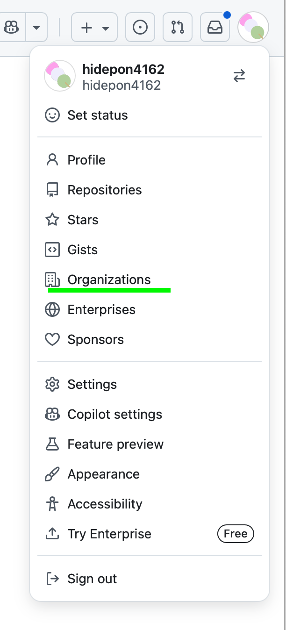Image resolution: width=286 pixels, height=630 pixels.
Task: Click the Try Enterprise link
Action: [109, 534]
